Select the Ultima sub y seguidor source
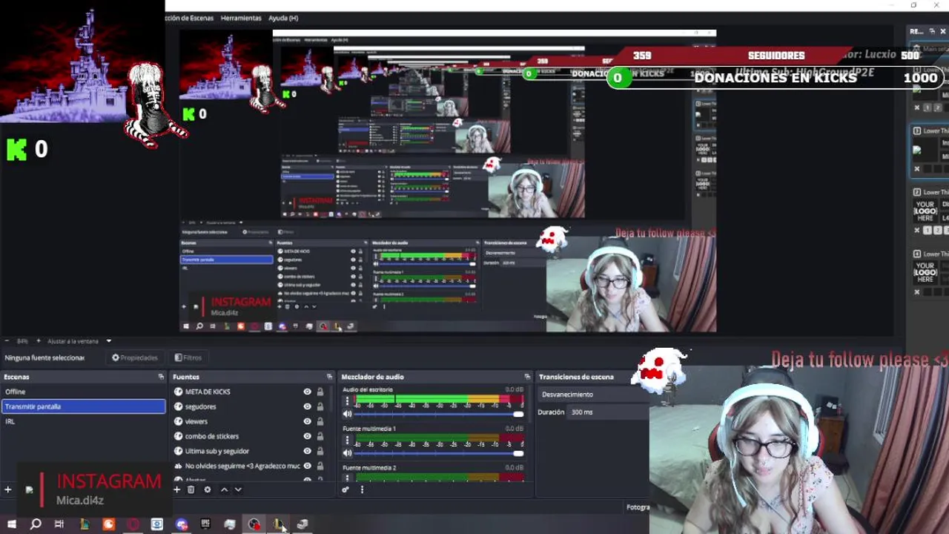The image size is (949, 534). point(217,451)
